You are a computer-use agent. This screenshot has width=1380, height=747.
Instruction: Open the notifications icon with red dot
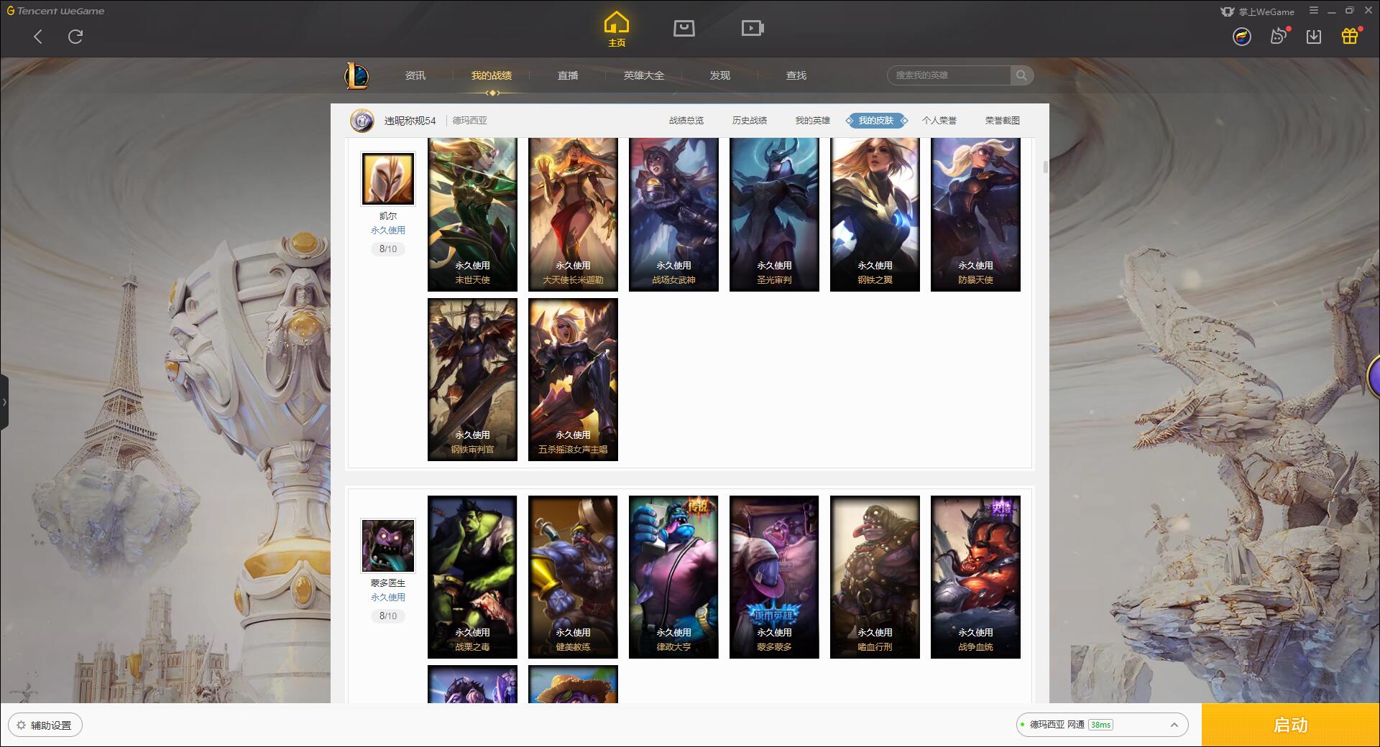click(x=1279, y=36)
